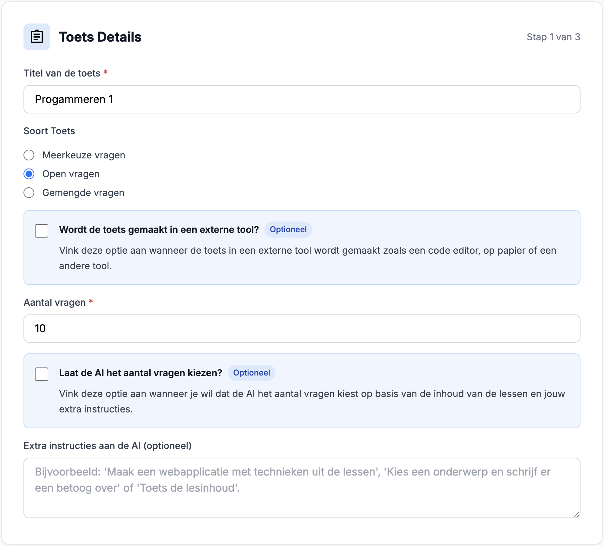Click the Optioneel badge next to AI vragen question
Viewport: 604px width, 546px height.
pyautogui.click(x=251, y=373)
